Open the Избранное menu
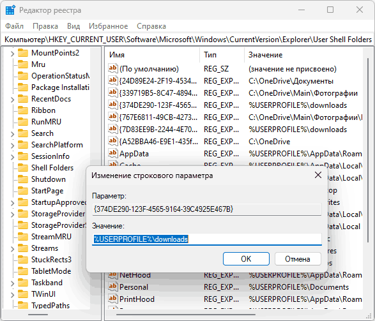The image size is (375, 321). (109, 26)
